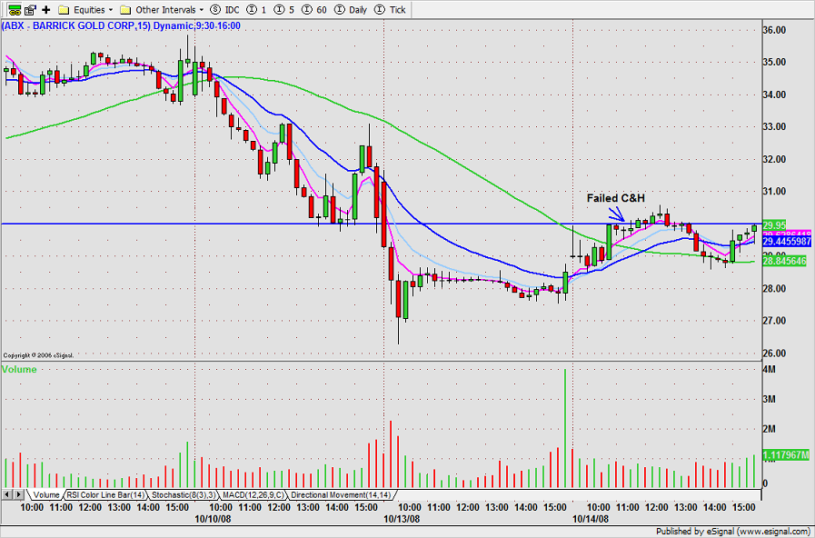Click the 10/14/08 date label
Screen dimensions: 815x538
click(x=591, y=519)
